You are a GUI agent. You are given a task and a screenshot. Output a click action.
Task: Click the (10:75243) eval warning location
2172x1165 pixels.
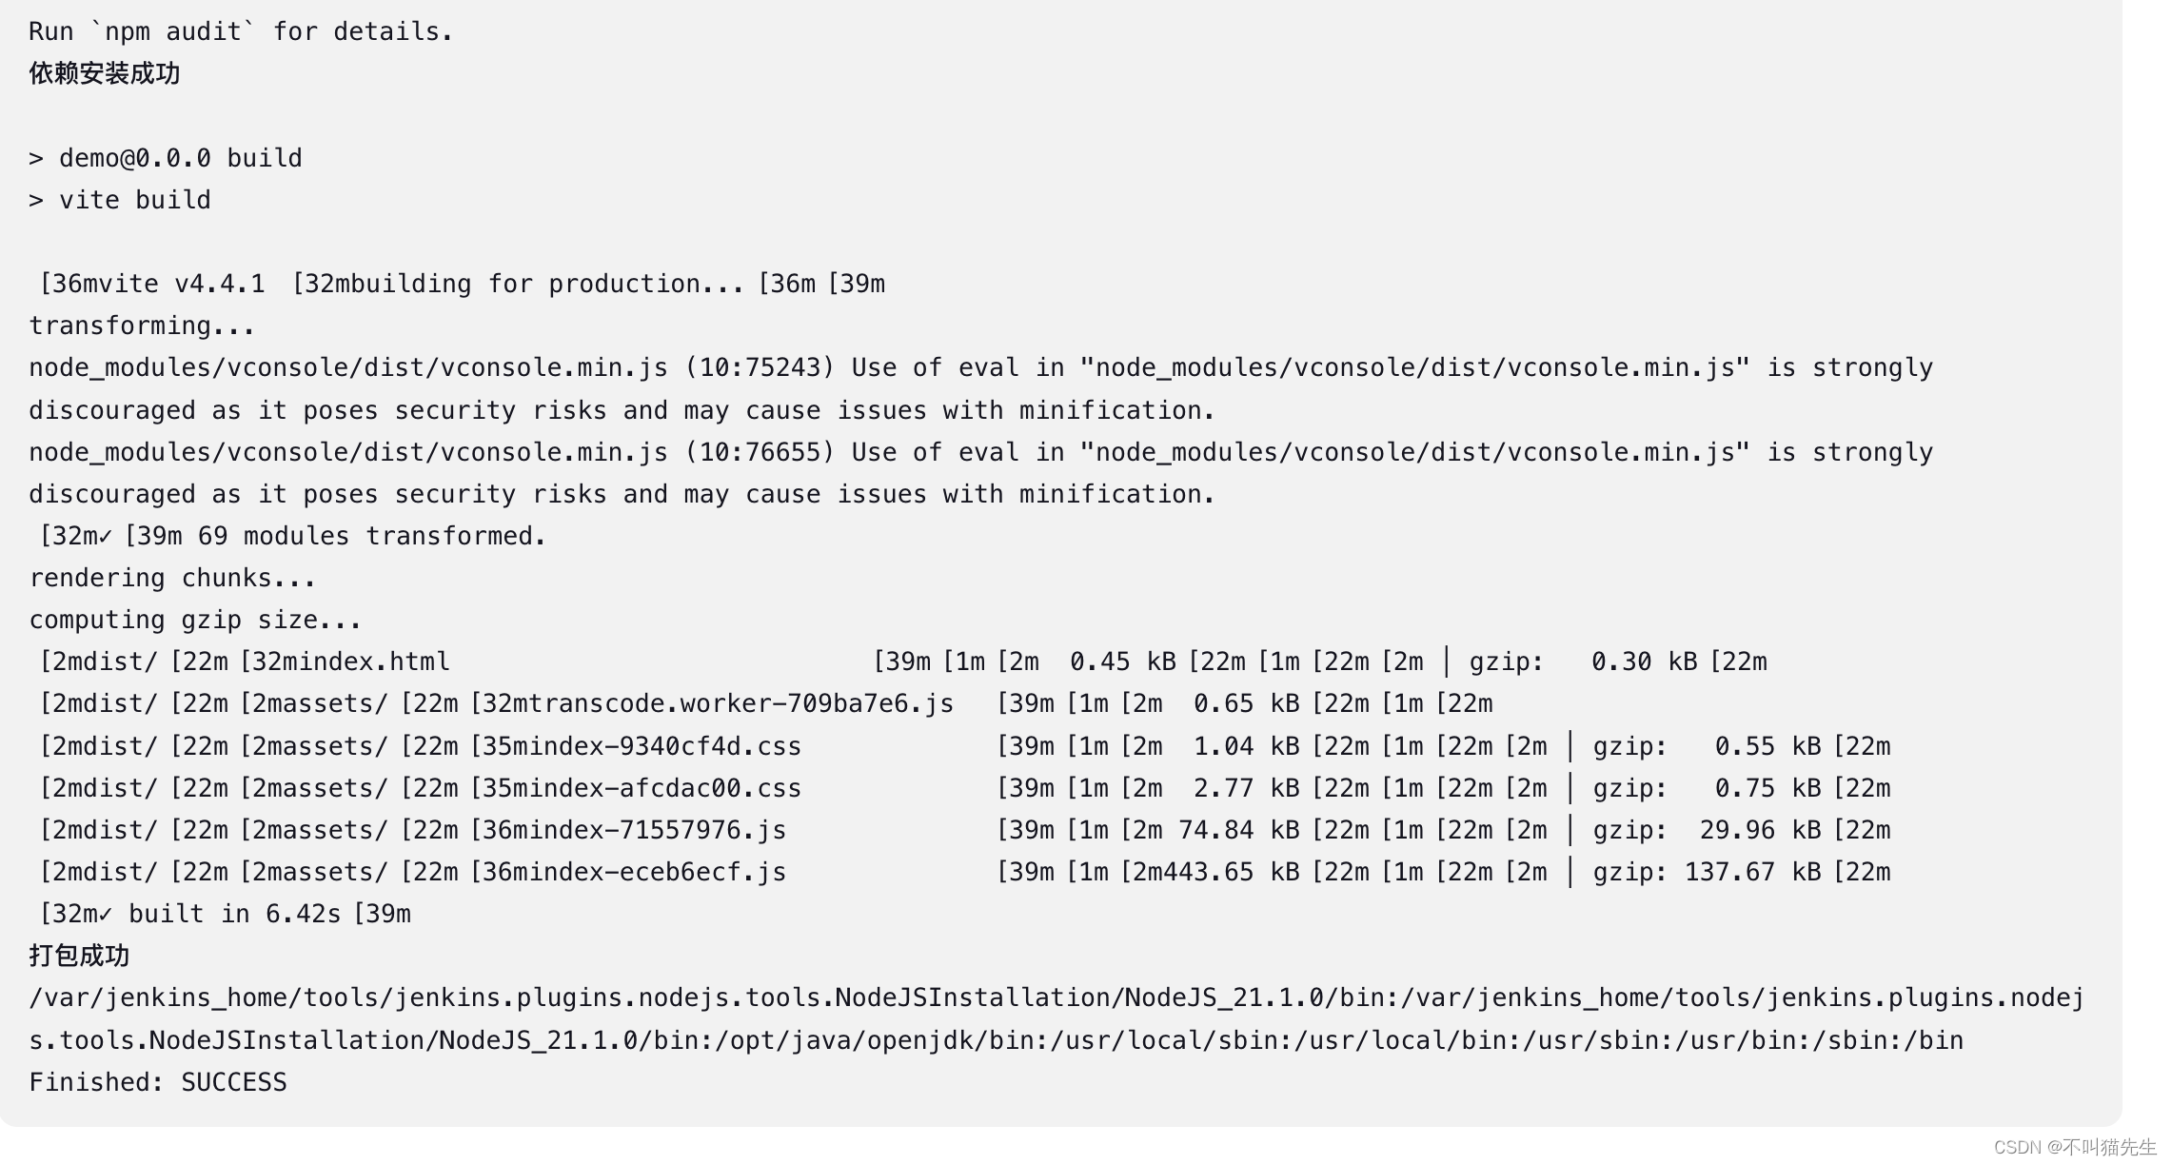click(760, 367)
